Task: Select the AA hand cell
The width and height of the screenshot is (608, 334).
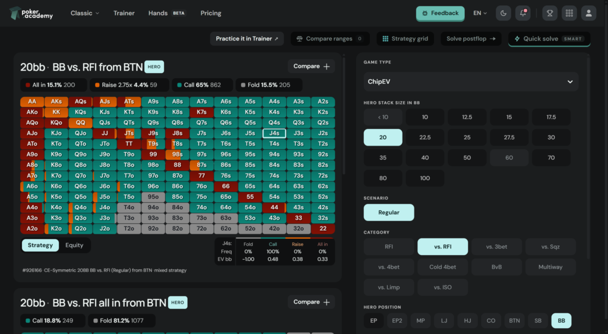Action: pyautogui.click(x=32, y=102)
